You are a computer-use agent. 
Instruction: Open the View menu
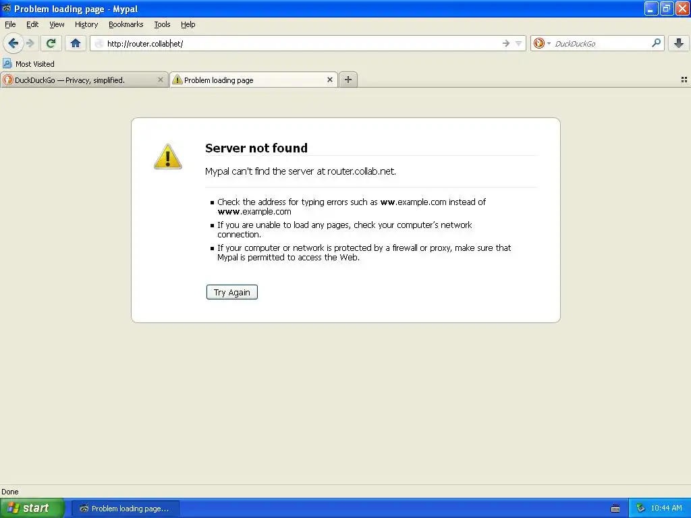click(x=57, y=24)
